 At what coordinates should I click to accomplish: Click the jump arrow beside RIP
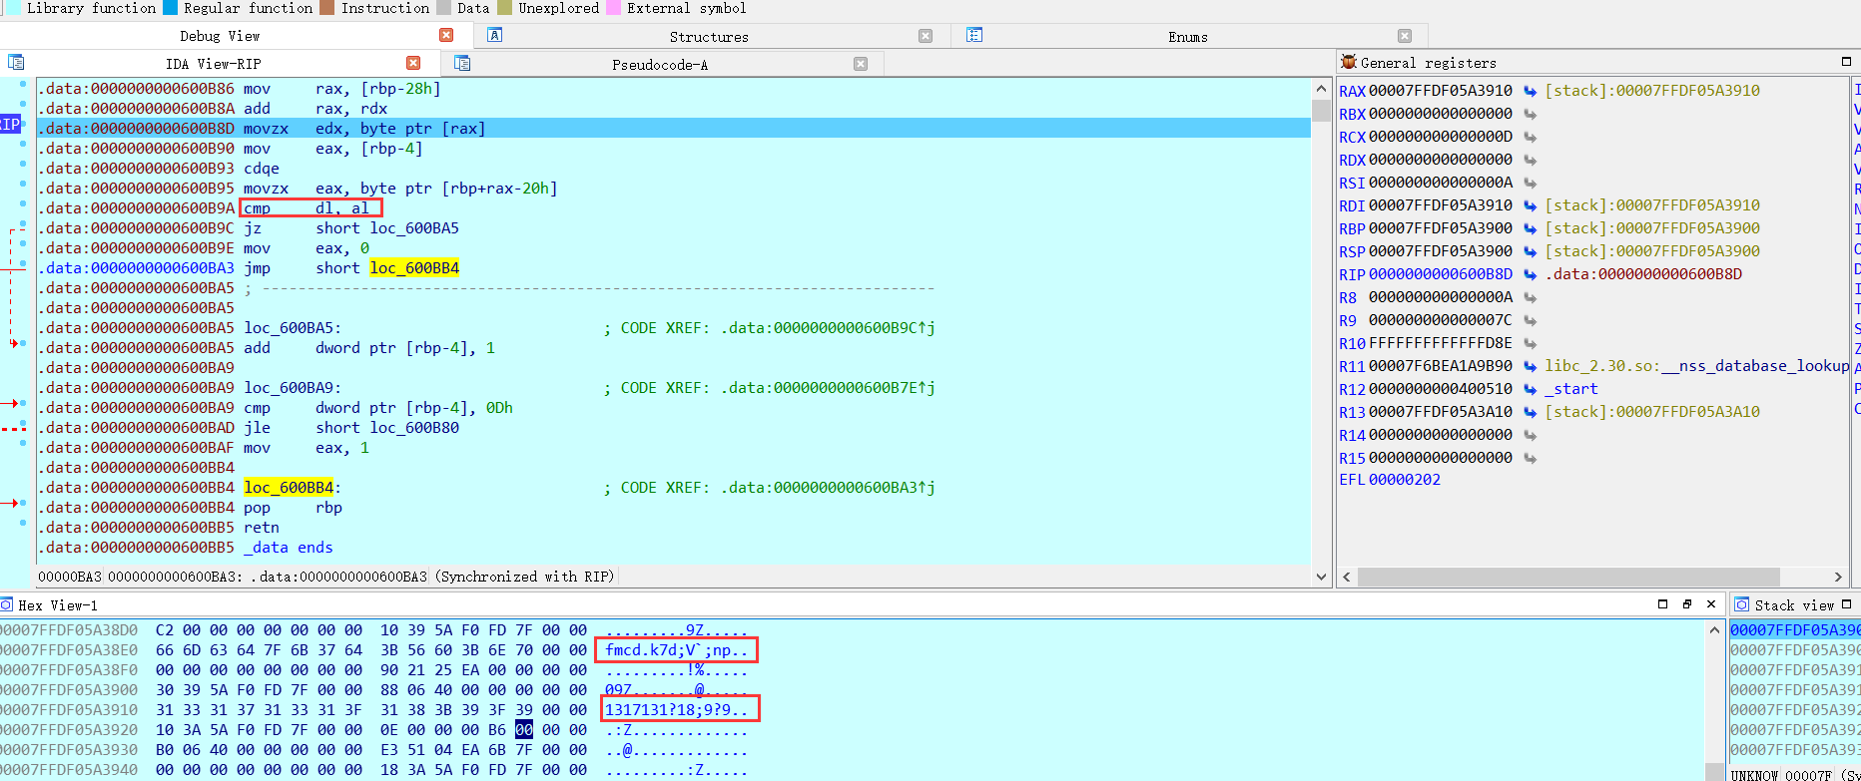pyautogui.click(x=1530, y=274)
